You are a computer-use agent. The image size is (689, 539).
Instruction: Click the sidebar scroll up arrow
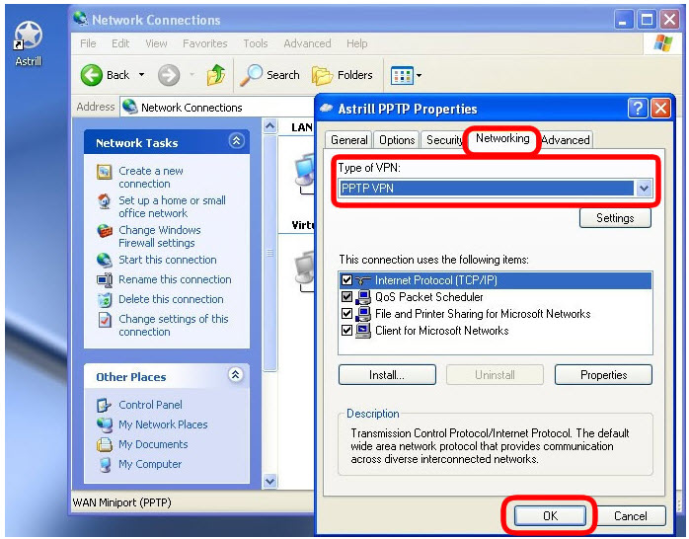pyautogui.click(x=269, y=126)
